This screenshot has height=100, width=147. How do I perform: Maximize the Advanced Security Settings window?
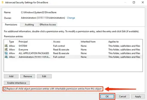point(134,2)
